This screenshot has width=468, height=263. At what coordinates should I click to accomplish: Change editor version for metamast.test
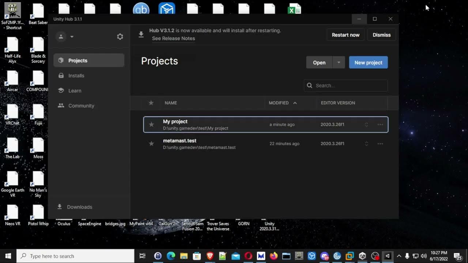point(366,144)
